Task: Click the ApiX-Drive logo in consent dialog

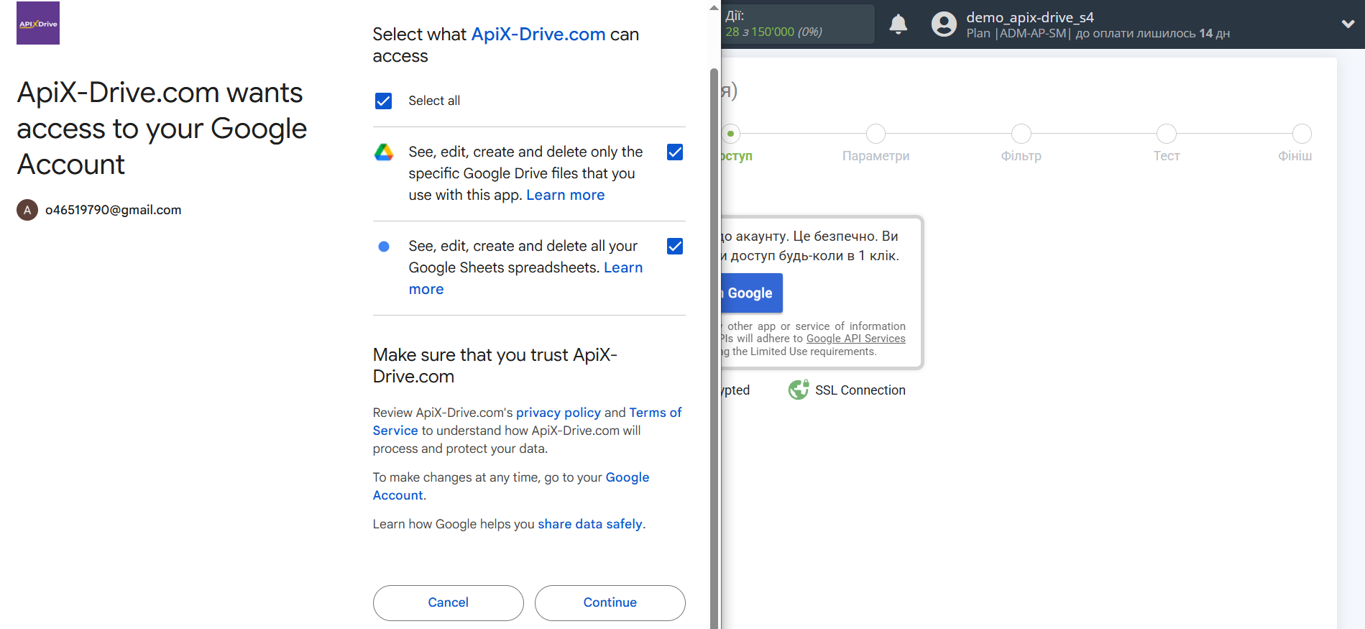Action: pyautogui.click(x=38, y=23)
